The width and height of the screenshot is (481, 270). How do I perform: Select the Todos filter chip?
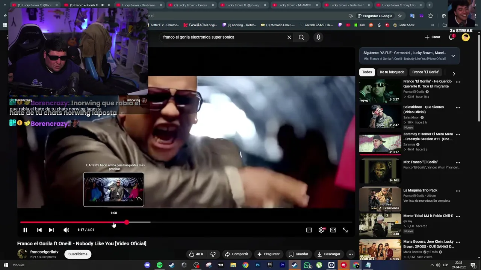pos(367,72)
